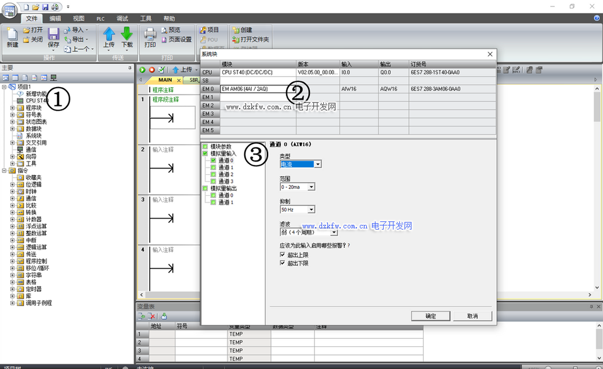Toggle the 模块参数 checkbox in dialog tree
This screenshot has width=603, height=369.
[x=205, y=146]
